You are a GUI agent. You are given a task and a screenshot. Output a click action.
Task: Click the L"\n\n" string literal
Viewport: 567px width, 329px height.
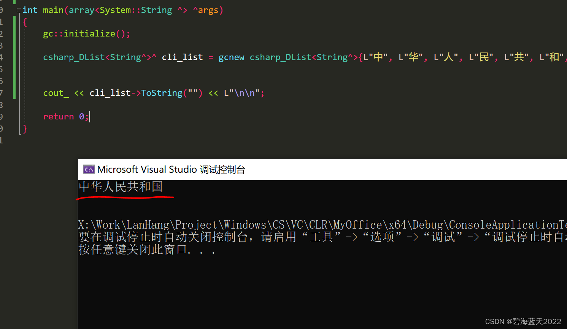point(242,93)
